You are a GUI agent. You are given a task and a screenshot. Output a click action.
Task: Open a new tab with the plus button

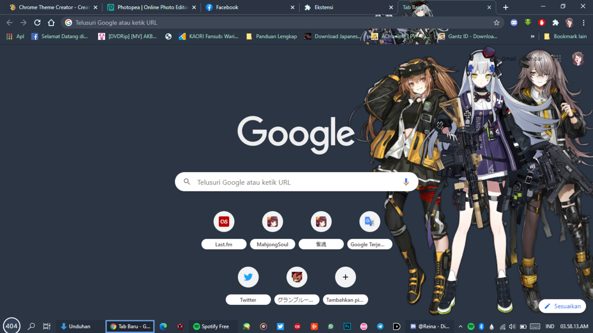tap(506, 7)
